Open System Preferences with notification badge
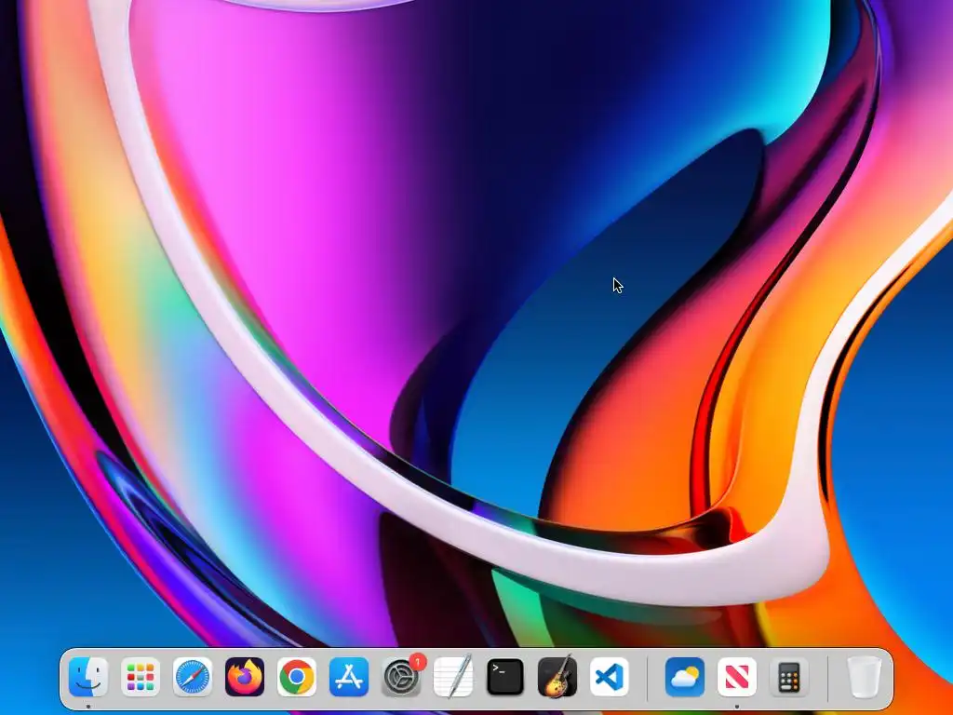Viewport: 953px width, 715px height. tap(401, 677)
